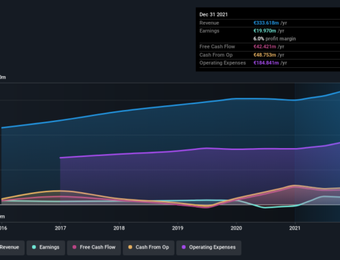Screen dimensions: 340x260
Task: Click the Cash From Op €48.753m value
Action: [265, 55]
